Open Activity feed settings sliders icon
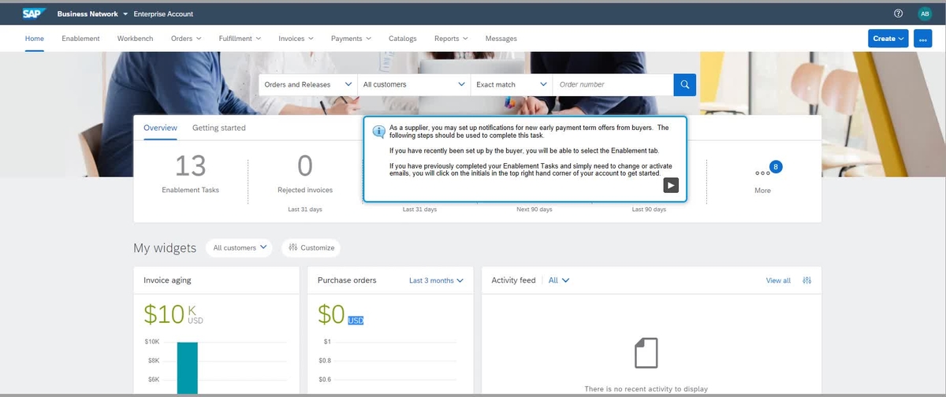This screenshot has width=946, height=397. click(806, 280)
